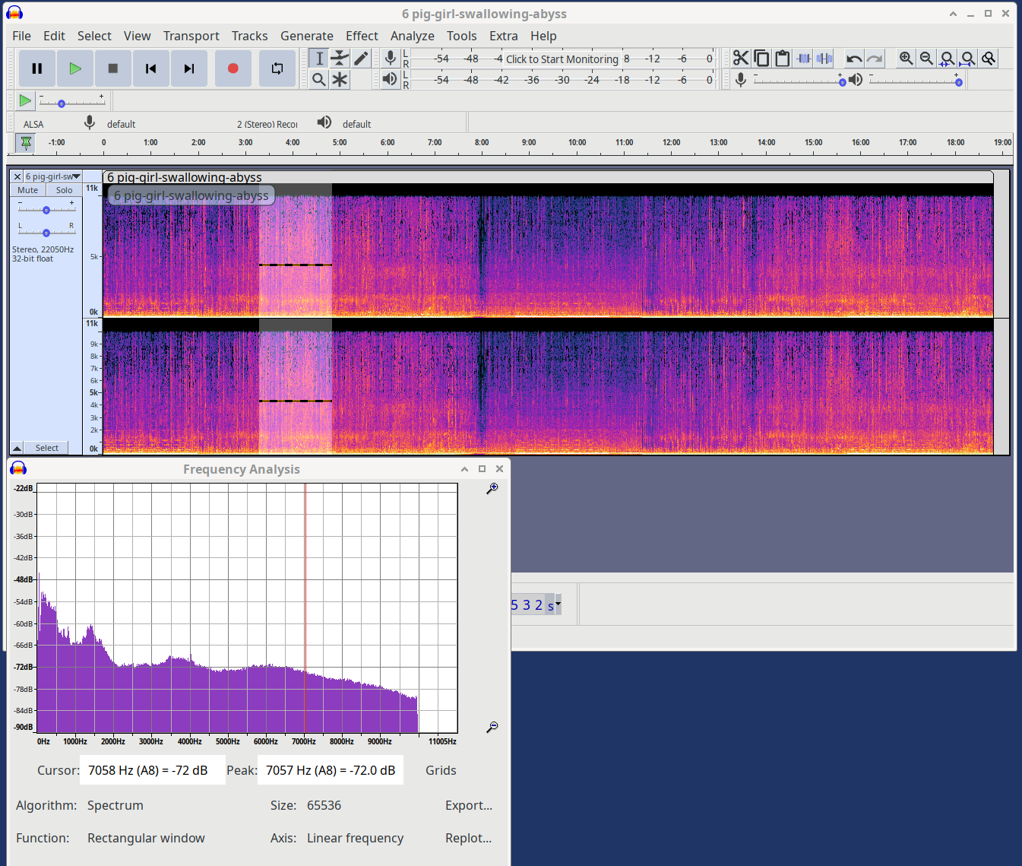Stop playback with the Stop button
Viewport: 1022px width, 866px height.
(113, 68)
